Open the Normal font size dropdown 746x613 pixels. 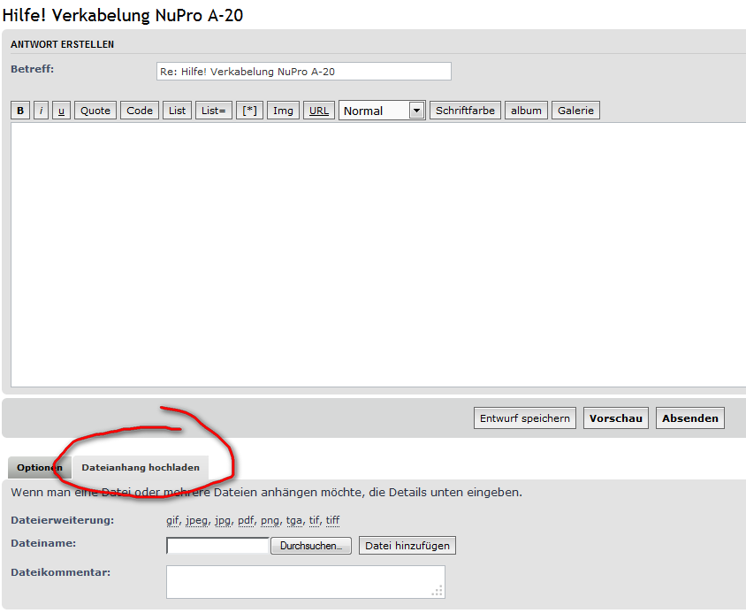[x=382, y=111]
